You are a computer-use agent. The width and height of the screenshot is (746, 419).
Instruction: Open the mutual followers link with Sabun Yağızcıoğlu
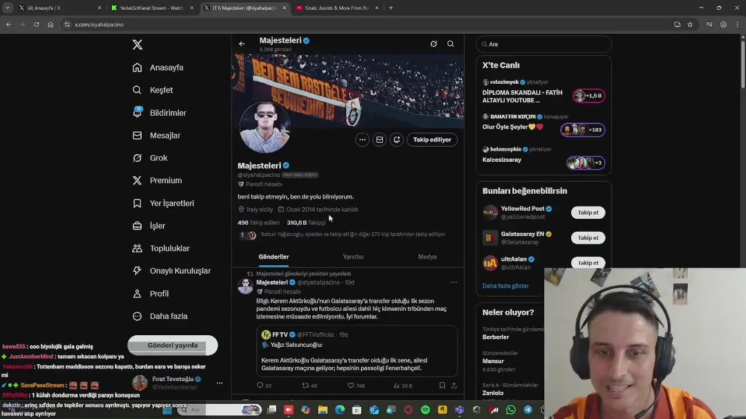[353, 235]
